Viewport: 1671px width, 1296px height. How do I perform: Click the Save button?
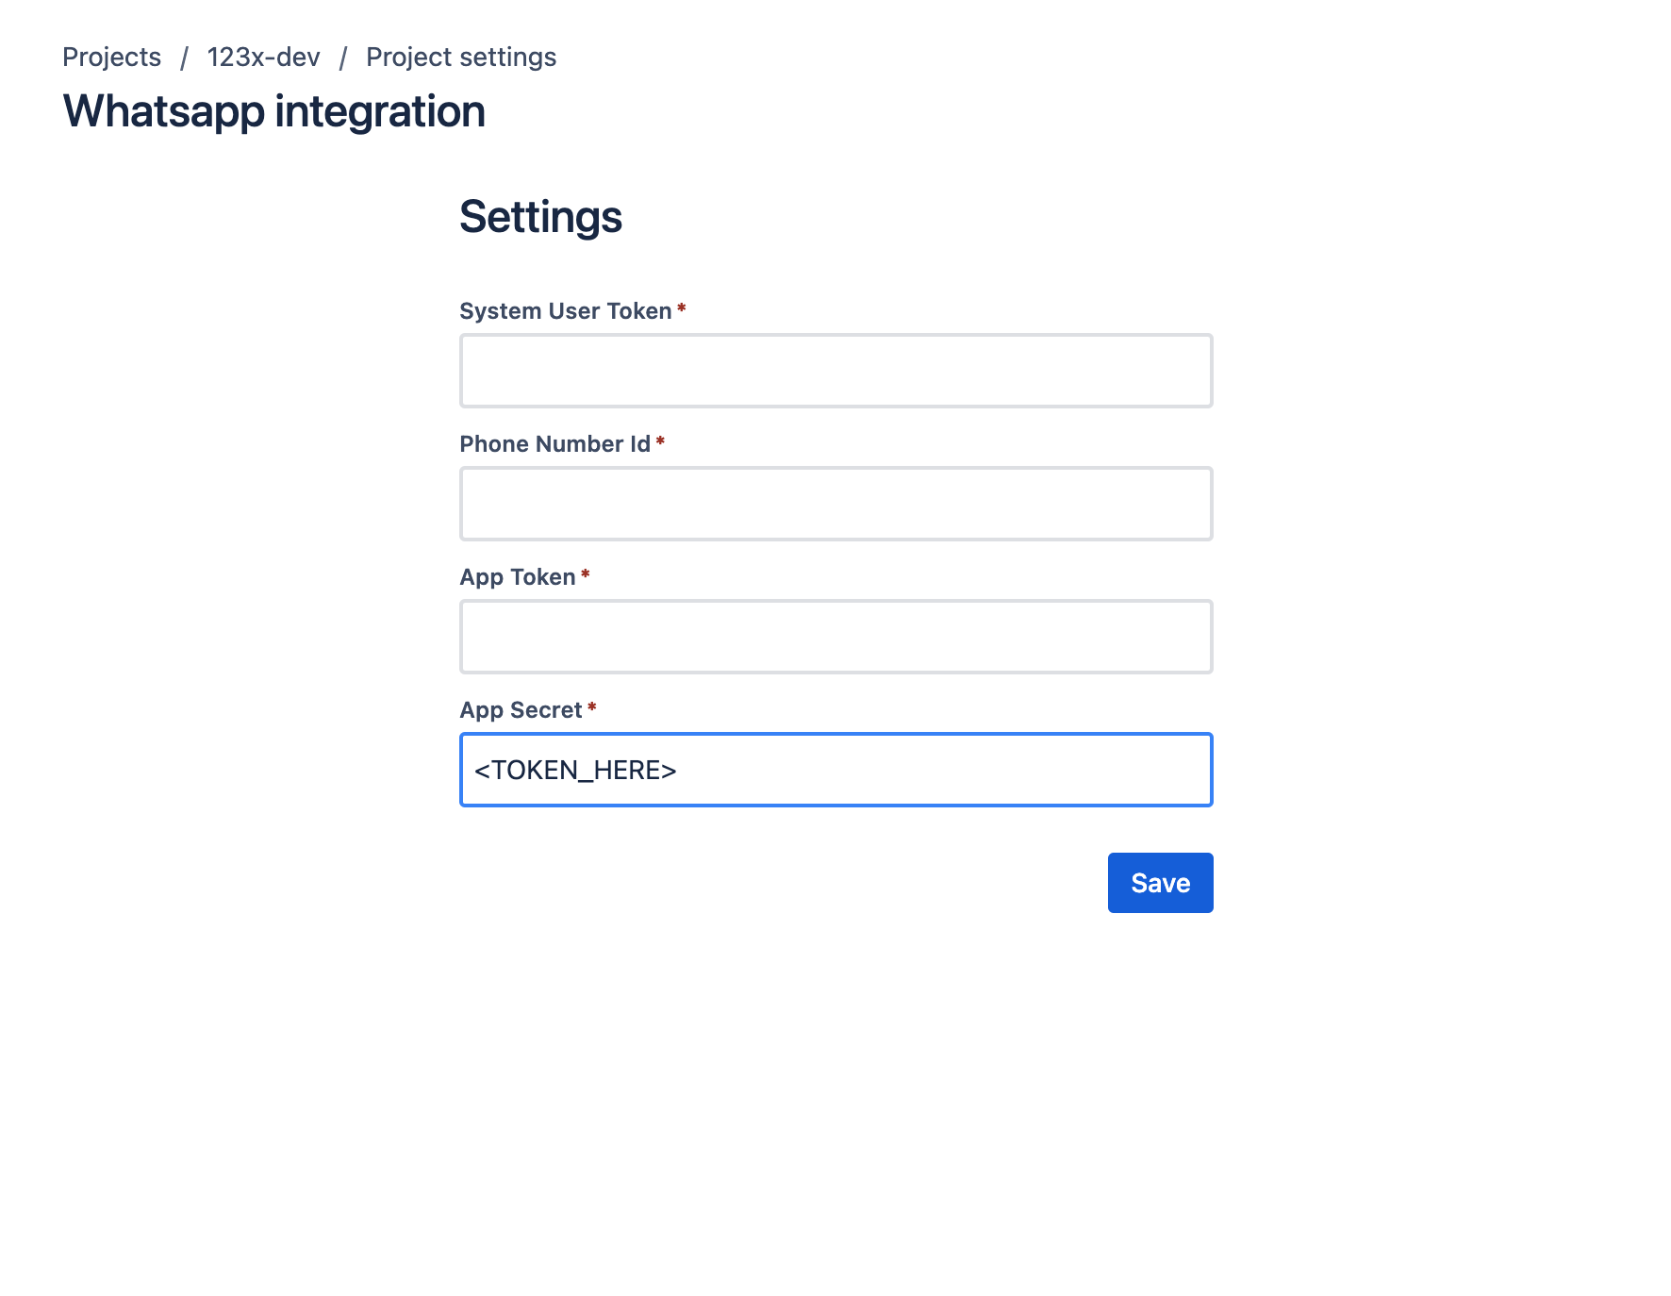click(x=1159, y=882)
